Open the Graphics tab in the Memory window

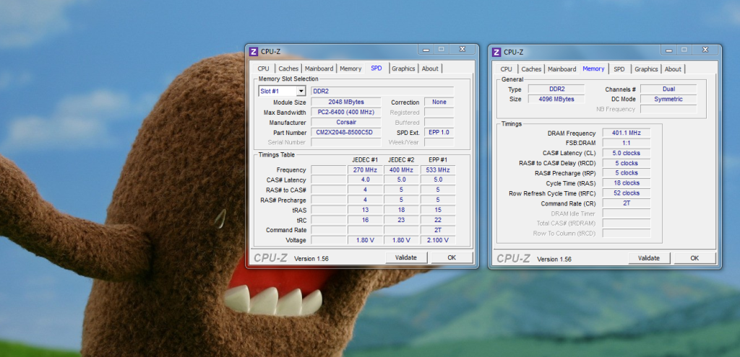(646, 69)
